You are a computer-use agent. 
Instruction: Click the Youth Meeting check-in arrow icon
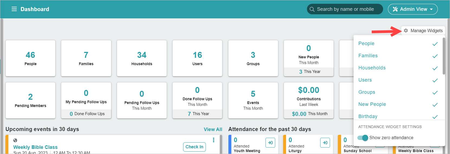(270, 143)
